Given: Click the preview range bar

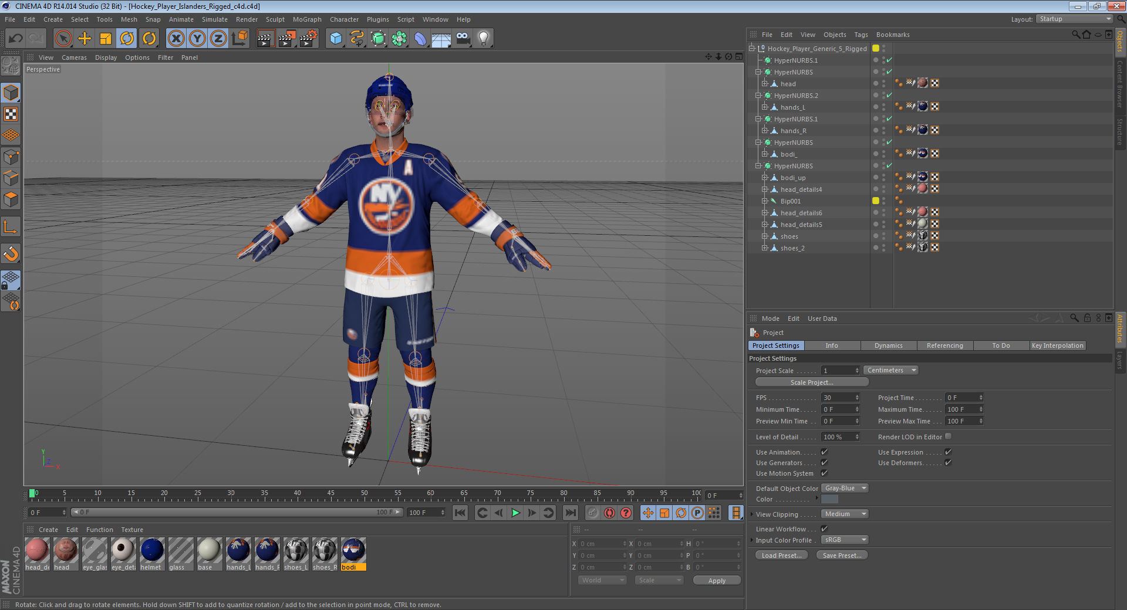Looking at the screenshot, I should [237, 512].
